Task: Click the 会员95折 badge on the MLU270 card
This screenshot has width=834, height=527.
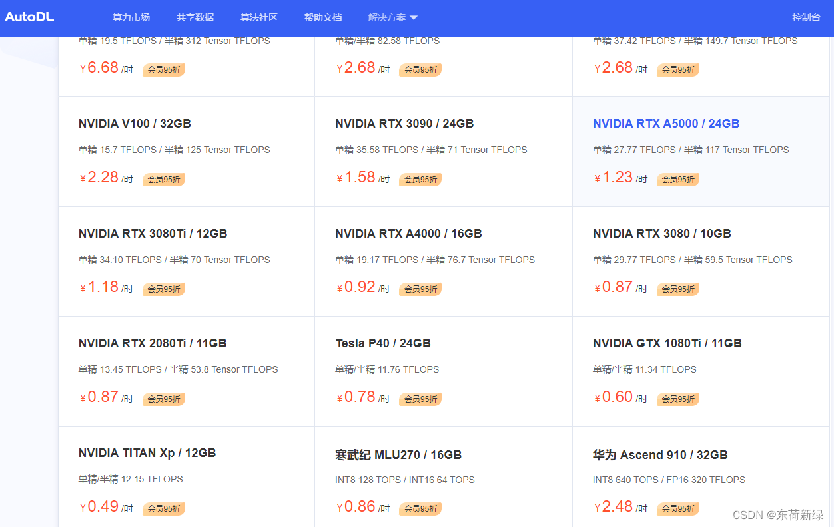Action: [x=420, y=508]
